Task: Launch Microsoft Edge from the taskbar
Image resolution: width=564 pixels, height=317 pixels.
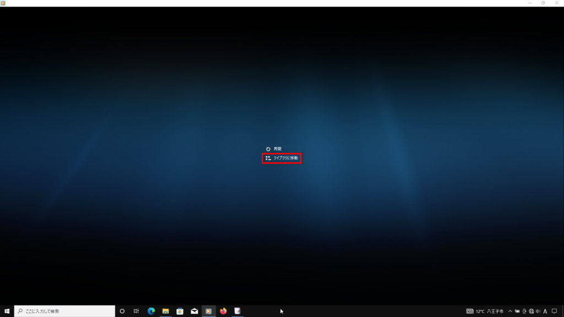Action: (151, 311)
